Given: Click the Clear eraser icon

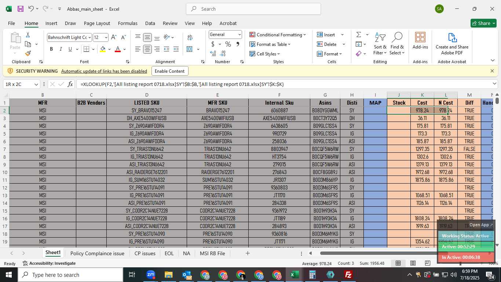Looking at the screenshot, I should 359,54.
